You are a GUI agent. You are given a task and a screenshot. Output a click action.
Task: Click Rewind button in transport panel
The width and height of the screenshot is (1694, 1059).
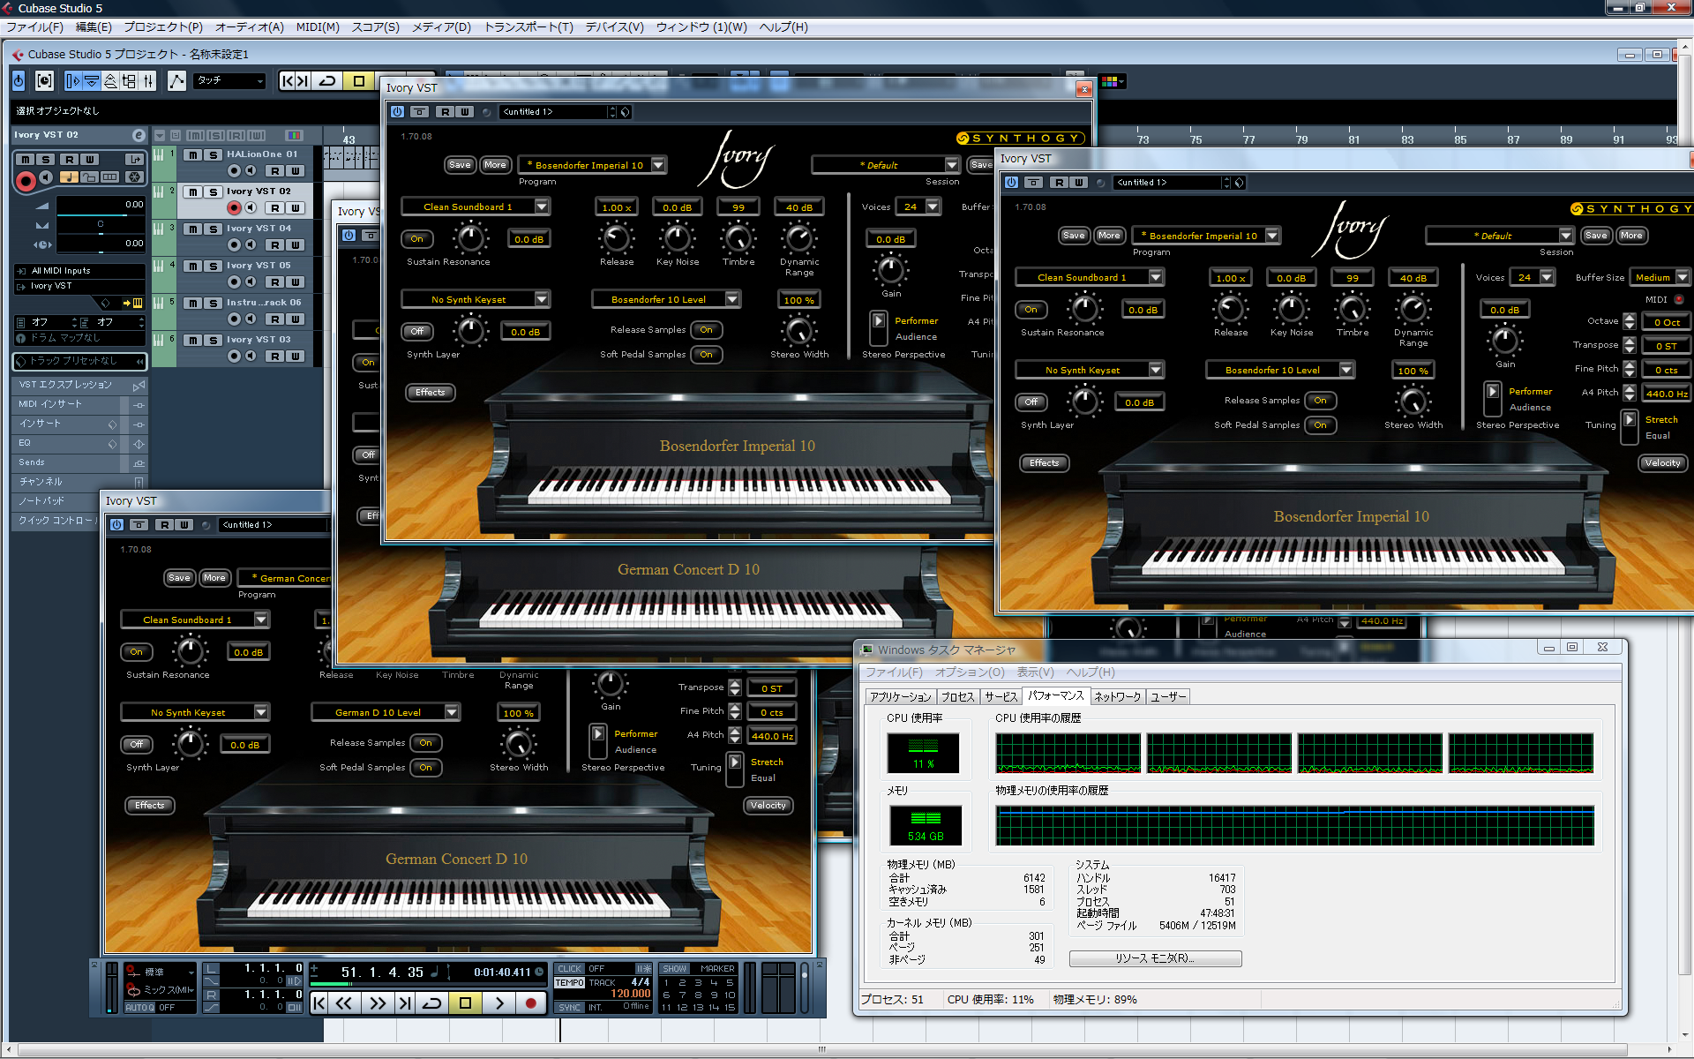(344, 1003)
